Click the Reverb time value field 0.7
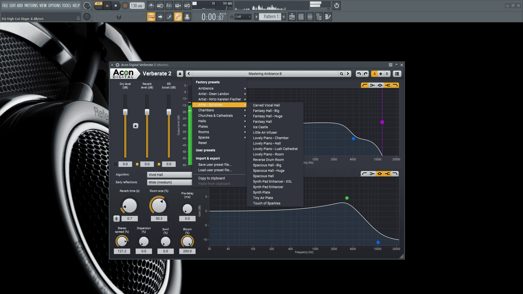 [130, 219]
